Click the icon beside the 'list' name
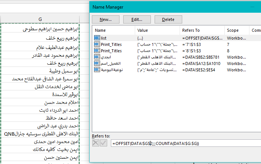The width and height of the screenshot is (261, 164). (97, 38)
